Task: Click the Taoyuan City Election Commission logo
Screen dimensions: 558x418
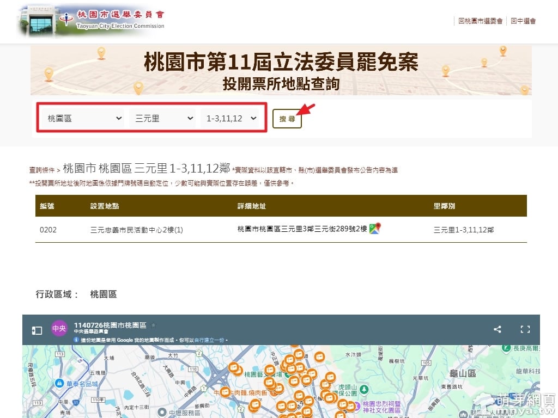Action: (x=91, y=20)
